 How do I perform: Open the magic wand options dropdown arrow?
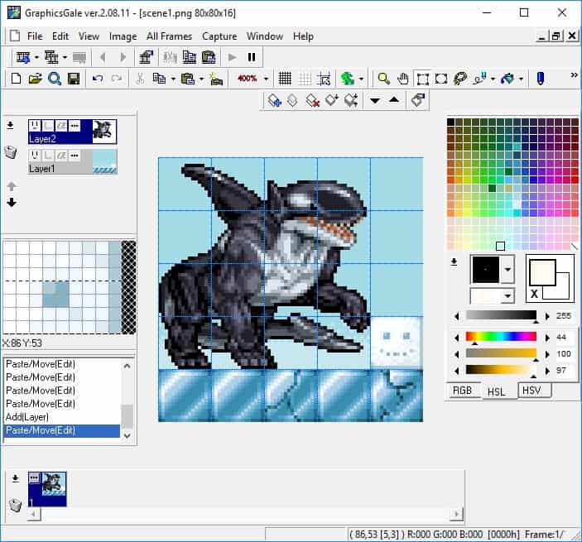[493, 79]
